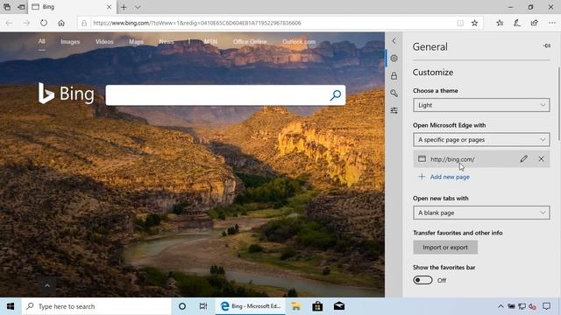Select the Maps tab on Bing

tap(136, 42)
